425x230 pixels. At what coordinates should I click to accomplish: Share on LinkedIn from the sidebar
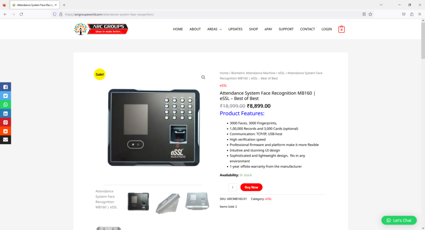point(5,114)
